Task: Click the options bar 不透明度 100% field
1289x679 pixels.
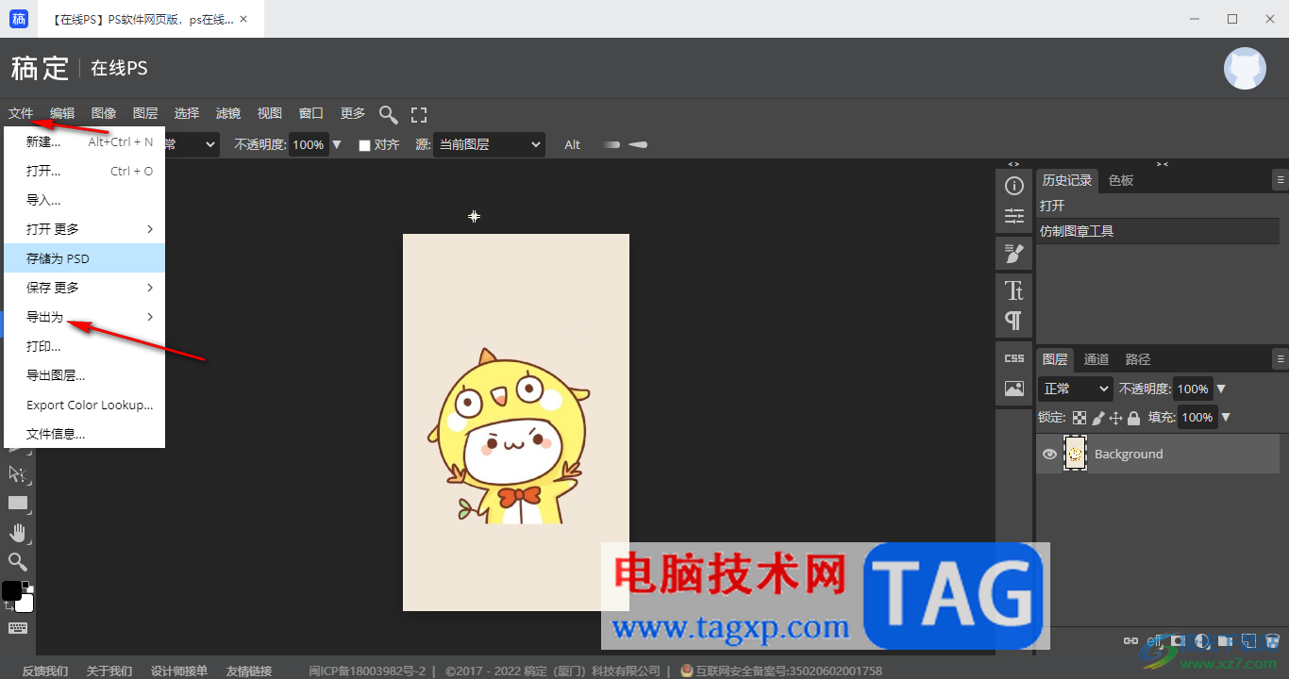Action: (309, 144)
